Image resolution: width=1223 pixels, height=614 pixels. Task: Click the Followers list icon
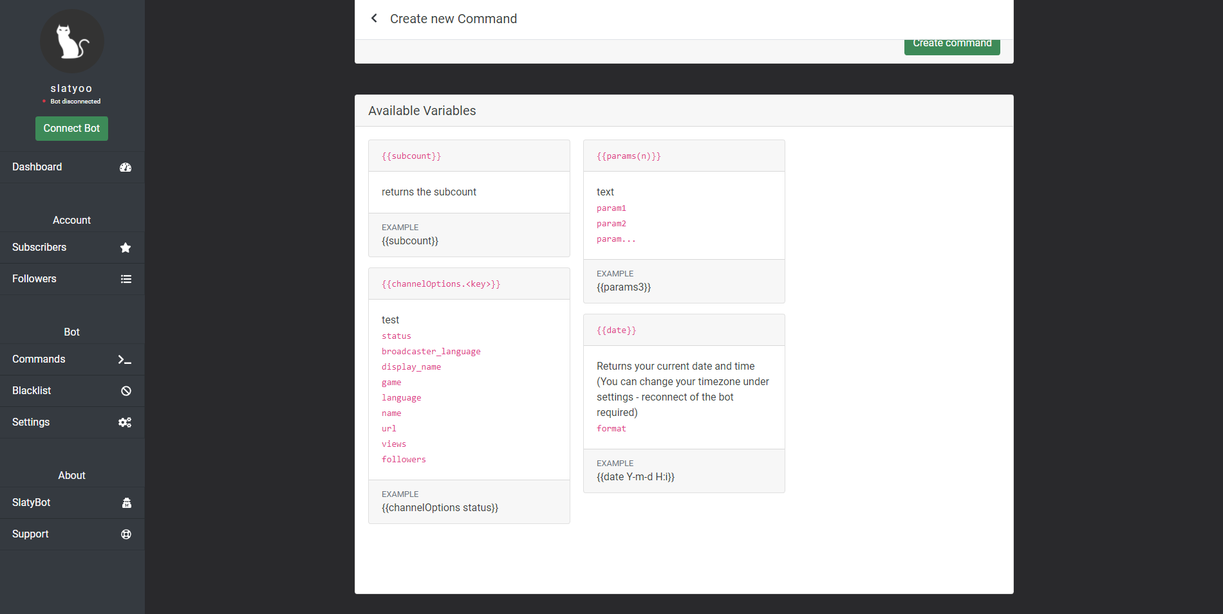click(x=126, y=279)
